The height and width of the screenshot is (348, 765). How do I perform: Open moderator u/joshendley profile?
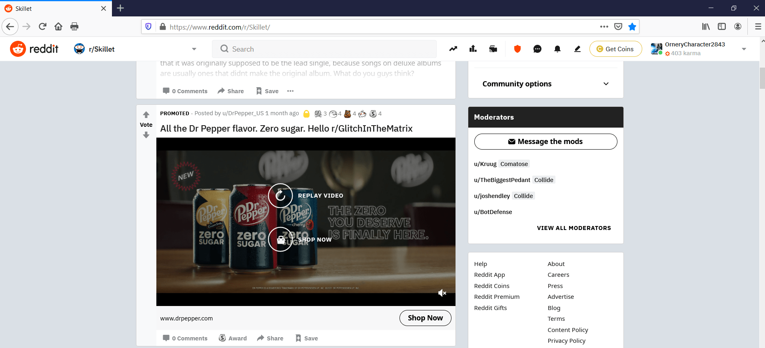492,196
